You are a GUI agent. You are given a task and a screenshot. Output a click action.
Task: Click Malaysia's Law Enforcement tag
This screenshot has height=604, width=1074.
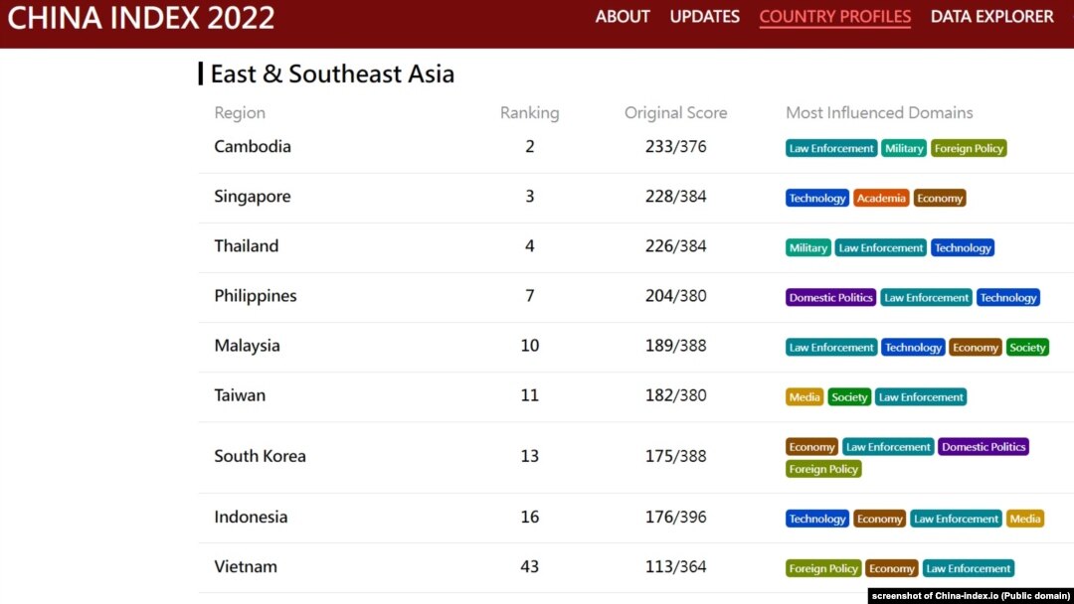(830, 348)
